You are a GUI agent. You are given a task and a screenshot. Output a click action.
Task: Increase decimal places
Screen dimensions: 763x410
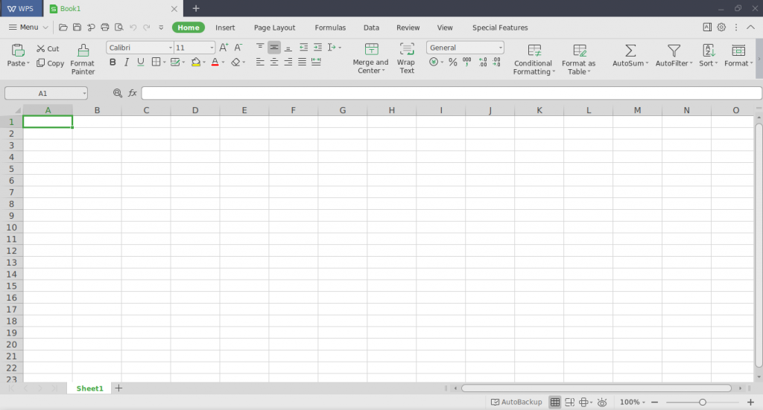tap(482, 62)
